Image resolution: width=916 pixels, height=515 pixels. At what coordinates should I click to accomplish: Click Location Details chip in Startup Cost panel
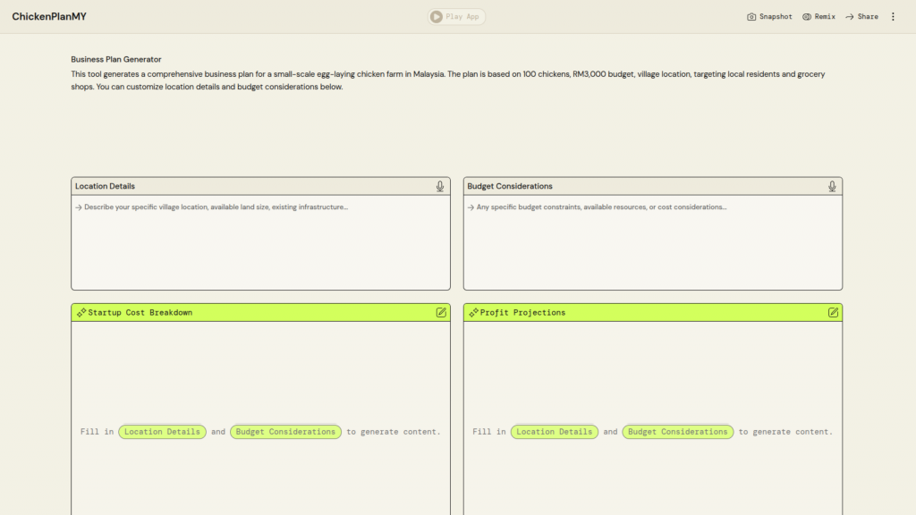tap(162, 432)
